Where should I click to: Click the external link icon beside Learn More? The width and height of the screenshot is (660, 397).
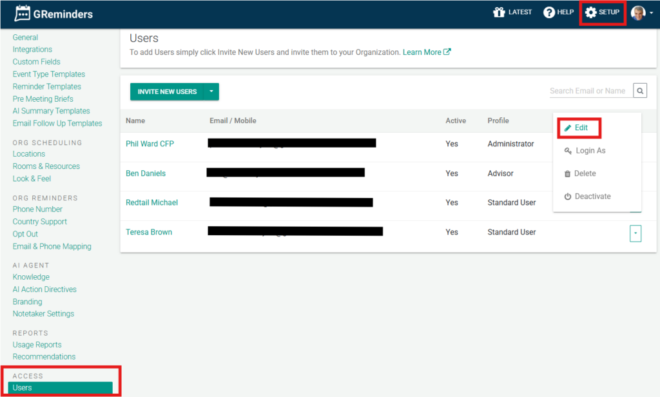[x=448, y=52]
